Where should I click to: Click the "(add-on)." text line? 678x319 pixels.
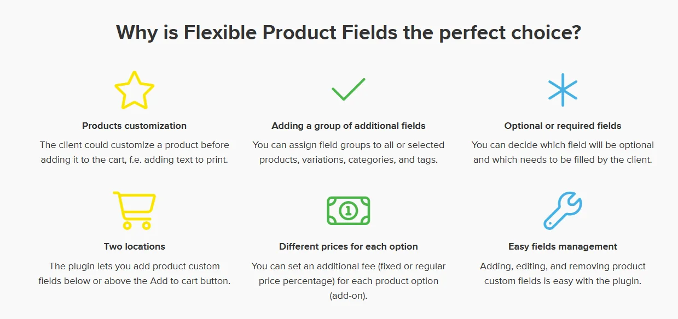pyautogui.click(x=348, y=296)
